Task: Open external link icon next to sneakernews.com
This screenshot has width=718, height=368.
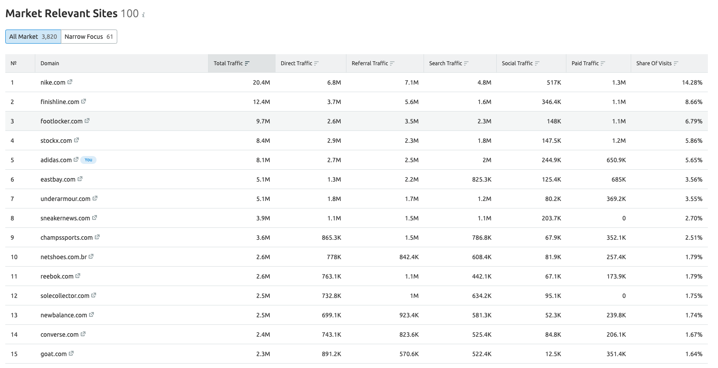Action: pyautogui.click(x=94, y=218)
